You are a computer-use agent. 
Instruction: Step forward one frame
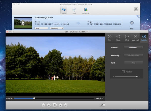(60, 105)
